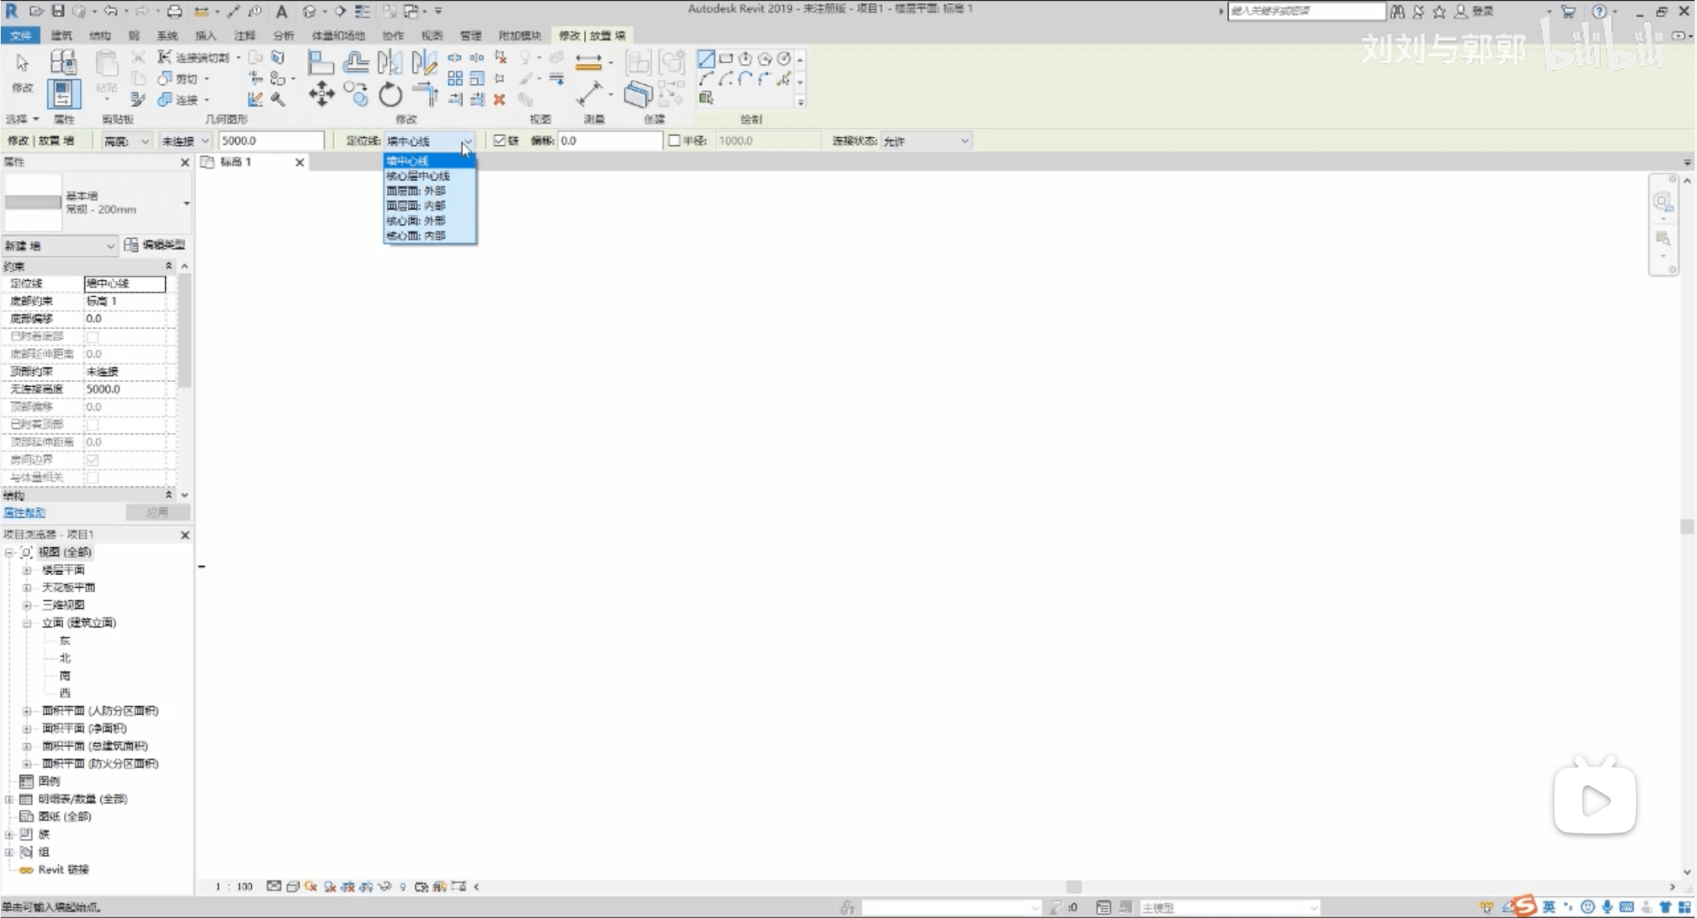The height and width of the screenshot is (918, 1697).
Task: Open the join status dropdown
Action: point(925,141)
